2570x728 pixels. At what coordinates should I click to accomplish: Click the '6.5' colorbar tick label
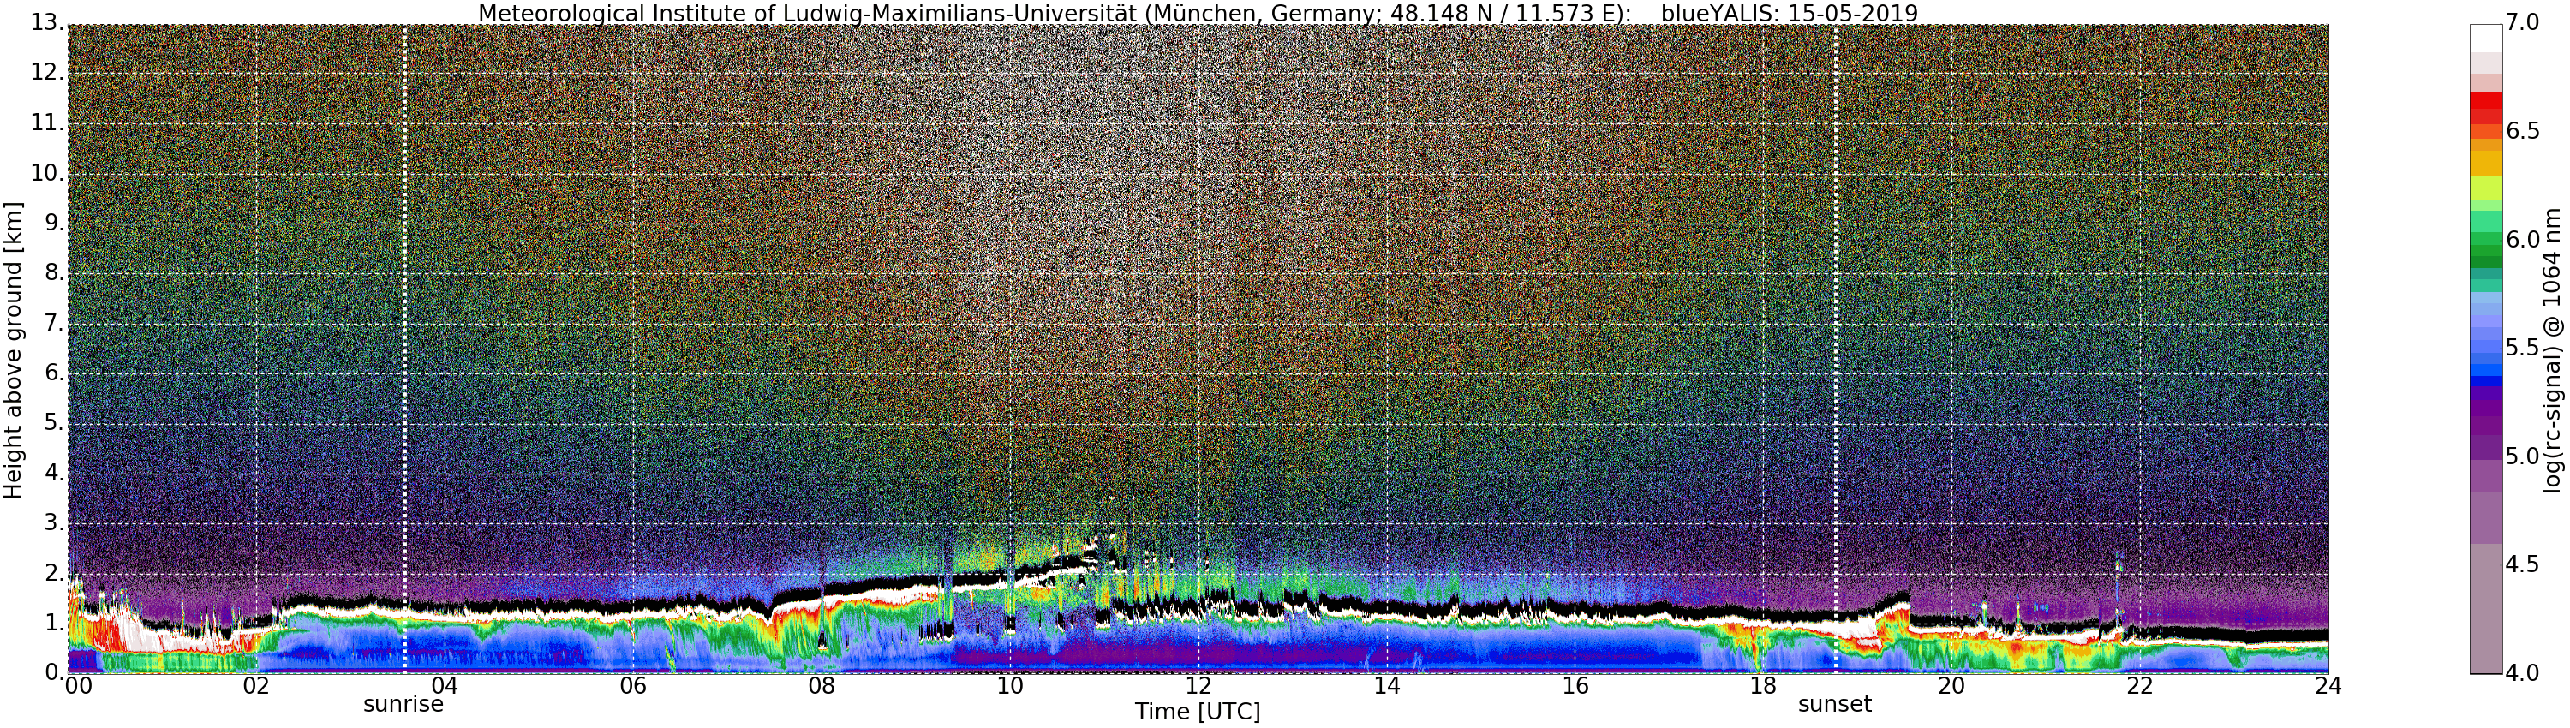pyautogui.click(x=2524, y=131)
